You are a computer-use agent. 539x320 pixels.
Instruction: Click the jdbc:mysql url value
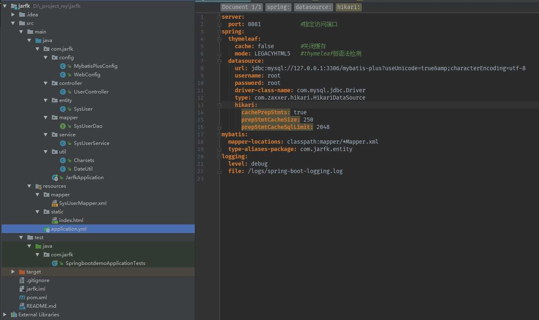pos(388,68)
